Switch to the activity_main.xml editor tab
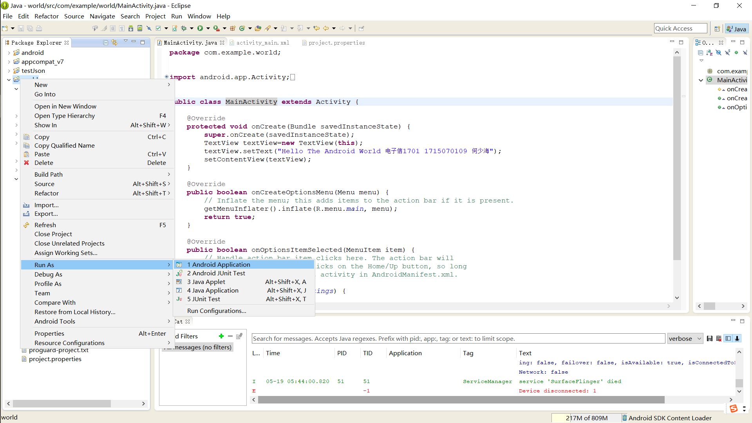This screenshot has width=752, height=423. 262,43
